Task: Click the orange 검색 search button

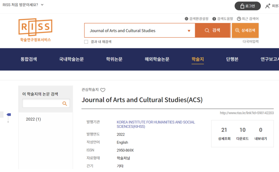Action: click(x=213, y=30)
